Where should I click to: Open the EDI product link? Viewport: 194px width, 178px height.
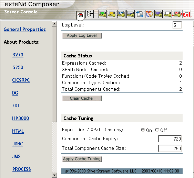tap(16, 105)
